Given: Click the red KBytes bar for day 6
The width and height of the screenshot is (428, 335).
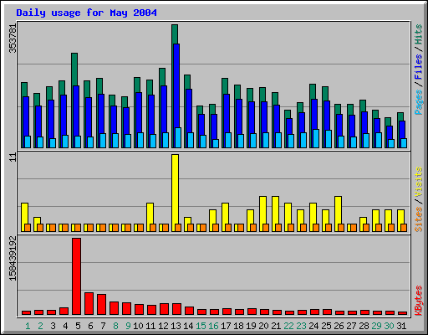Looking at the screenshot, I should tap(89, 303).
